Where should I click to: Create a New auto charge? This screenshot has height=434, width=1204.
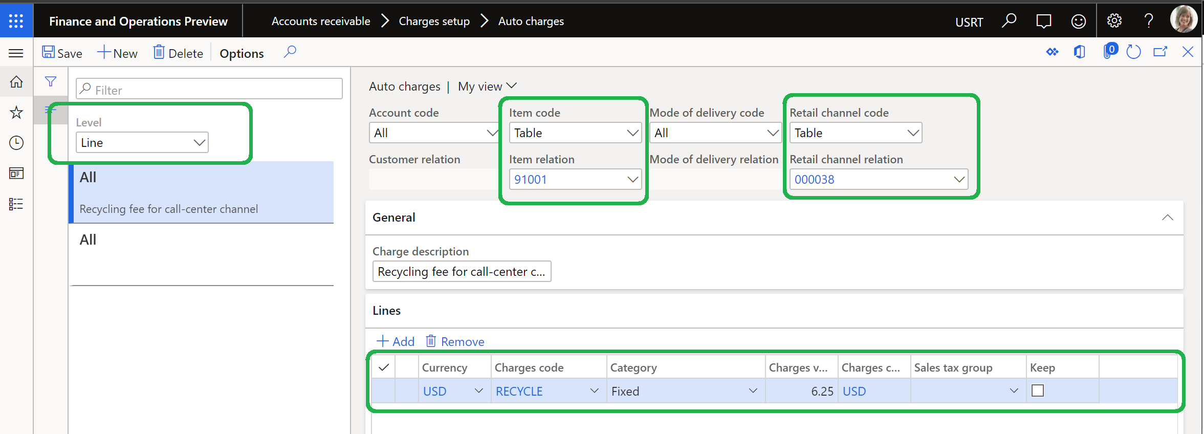117,53
